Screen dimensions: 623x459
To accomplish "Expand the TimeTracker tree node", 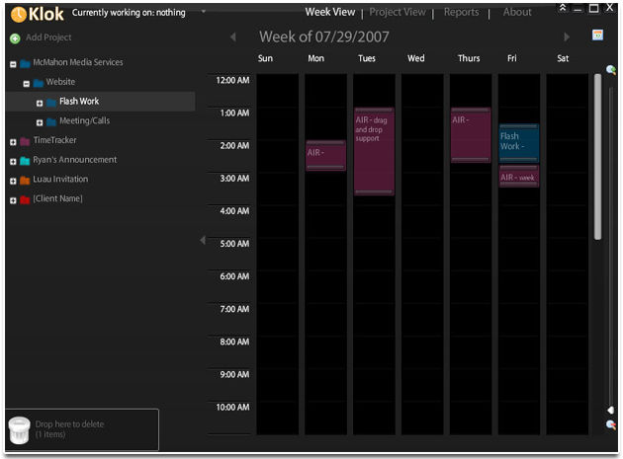I will pos(13,142).
